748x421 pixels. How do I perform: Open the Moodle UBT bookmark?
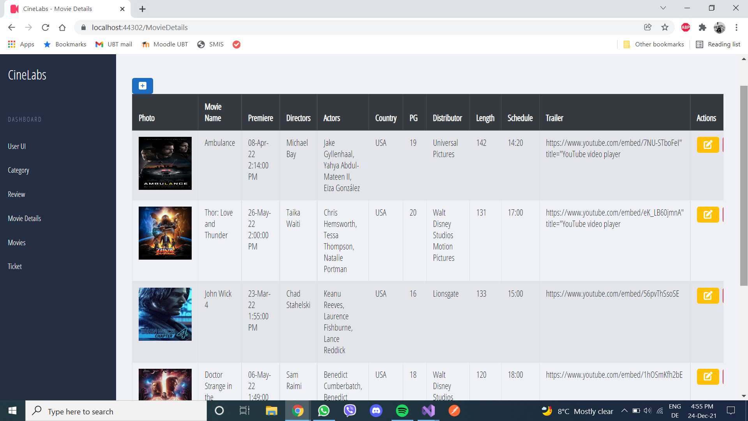pos(164,44)
